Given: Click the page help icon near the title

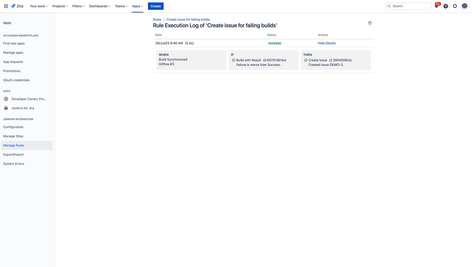Looking at the screenshot, I should coord(369,23).
